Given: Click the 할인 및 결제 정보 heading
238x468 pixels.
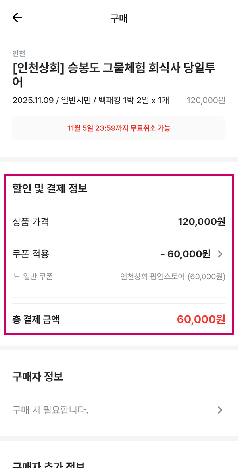Looking at the screenshot, I should (x=50, y=188).
